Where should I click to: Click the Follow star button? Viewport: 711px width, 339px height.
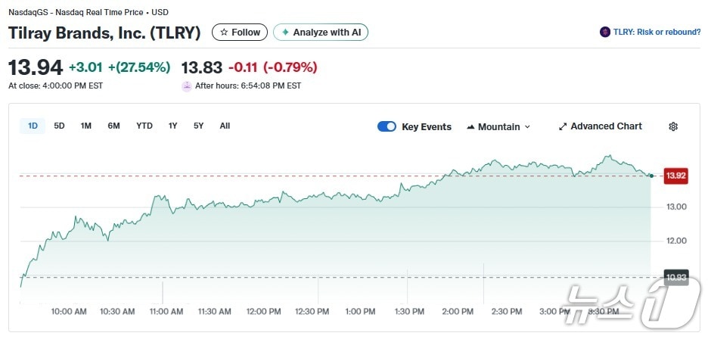point(240,33)
